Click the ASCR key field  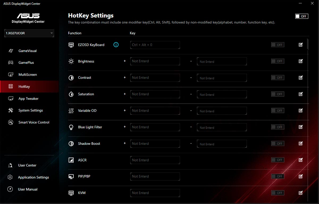tap(155, 160)
